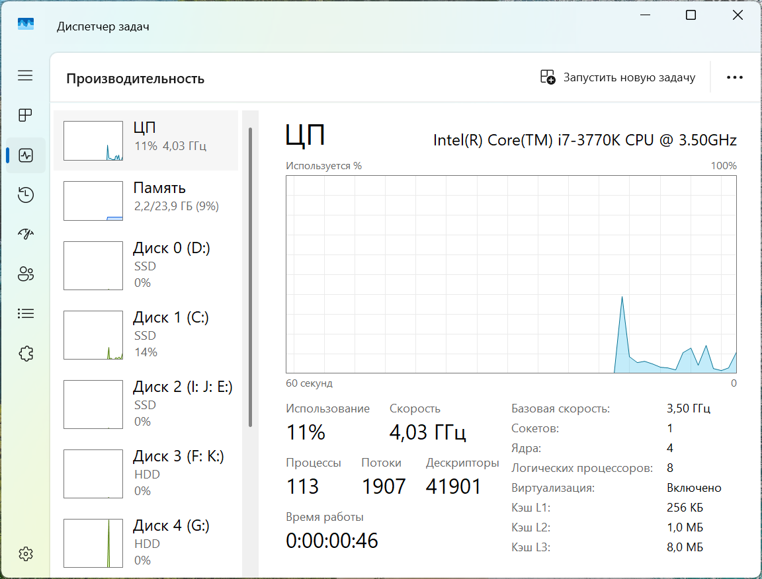
Task: Select Диск 1 (C:) entry
Action: pos(146,334)
